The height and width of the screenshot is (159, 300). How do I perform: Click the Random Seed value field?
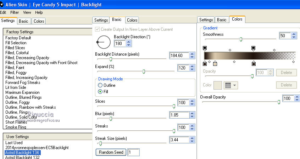tap(133, 152)
